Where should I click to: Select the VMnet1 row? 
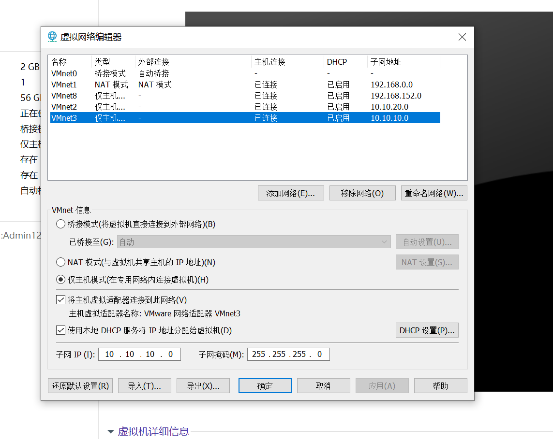(245, 85)
